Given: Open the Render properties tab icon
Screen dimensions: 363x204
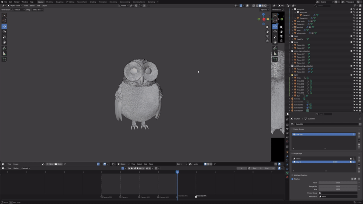Looking at the screenshot, I should coord(287,125).
